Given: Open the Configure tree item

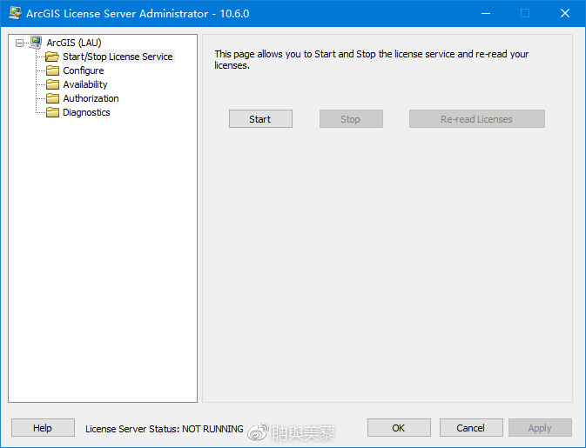Looking at the screenshot, I should (x=84, y=70).
